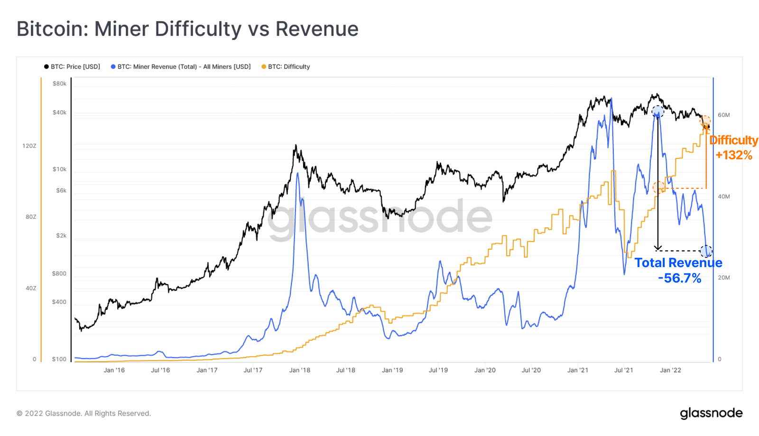Image resolution: width=759 pixels, height=436 pixels.
Task: Click the lower orange difficulty circle marker
Action: click(658, 187)
